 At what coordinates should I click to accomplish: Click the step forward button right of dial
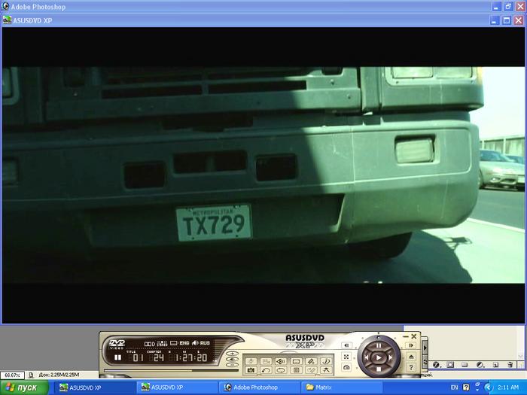pyautogui.click(x=411, y=345)
